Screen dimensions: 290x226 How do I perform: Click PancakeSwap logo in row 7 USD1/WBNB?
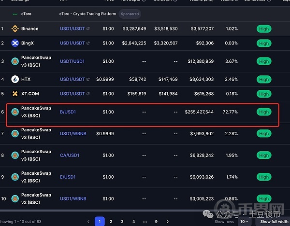click(x=15, y=134)
